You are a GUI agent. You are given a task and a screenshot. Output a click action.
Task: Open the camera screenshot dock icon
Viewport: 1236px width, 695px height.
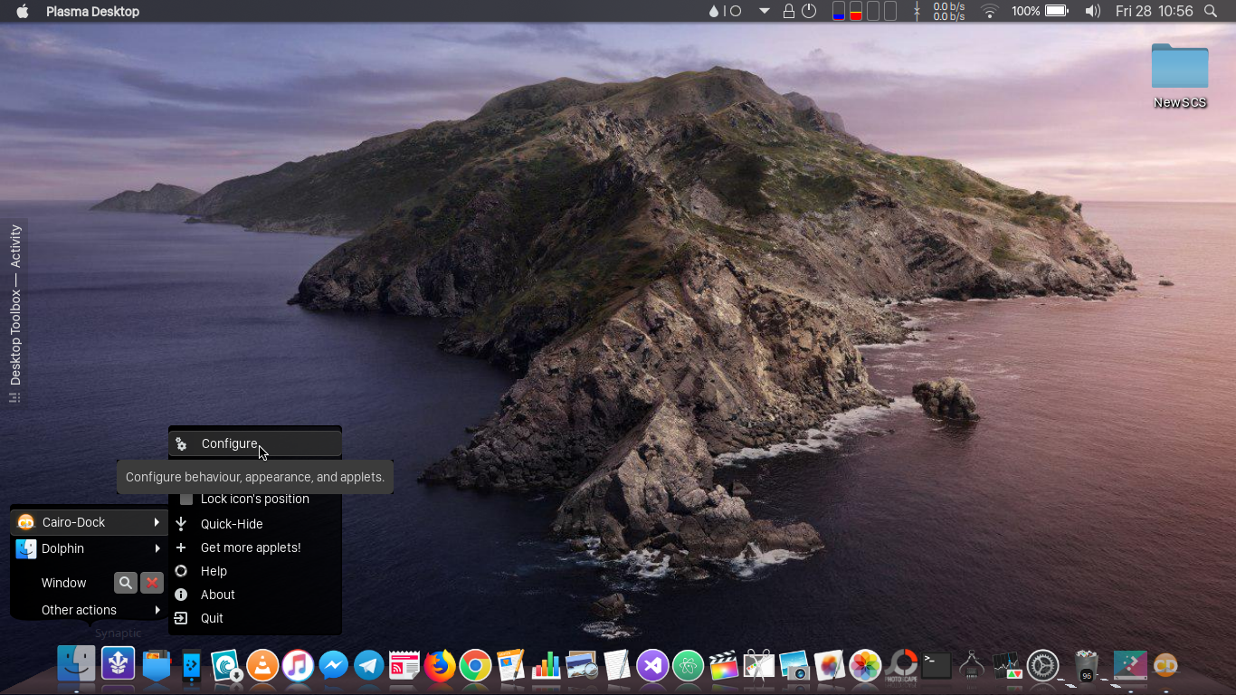tap(794, 666)
